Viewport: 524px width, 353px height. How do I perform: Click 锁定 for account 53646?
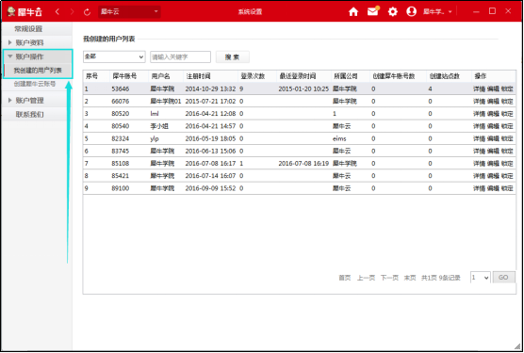point(507,88)
